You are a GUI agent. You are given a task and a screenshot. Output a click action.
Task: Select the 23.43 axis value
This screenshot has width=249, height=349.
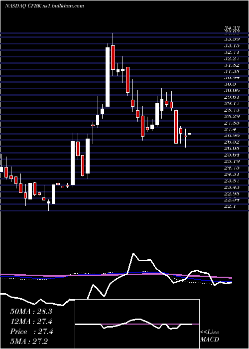pyautogui.click(x=232, y=187)
